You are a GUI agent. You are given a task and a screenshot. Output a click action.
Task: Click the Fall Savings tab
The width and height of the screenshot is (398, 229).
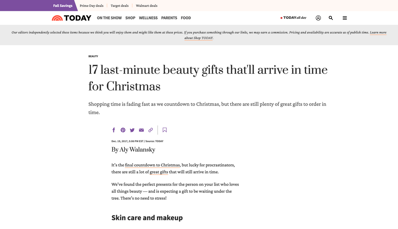[x=63, y=5]
